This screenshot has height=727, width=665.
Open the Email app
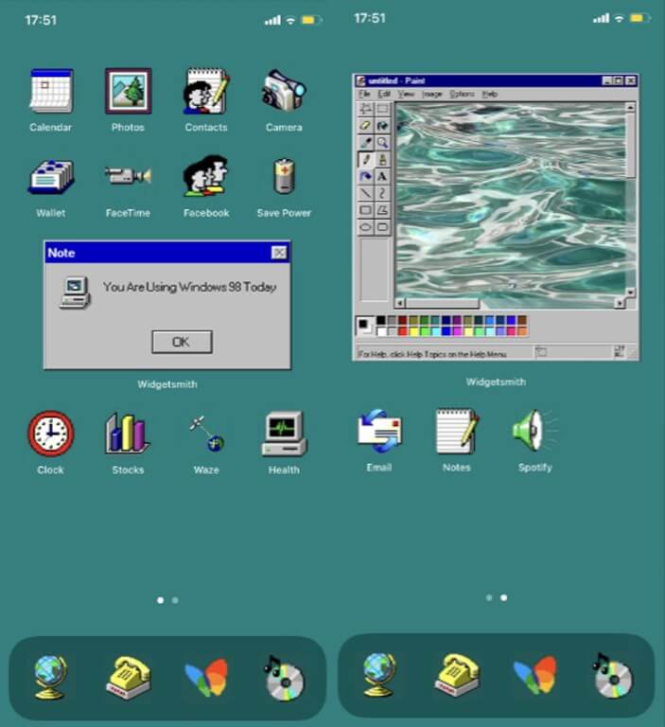tap(379, 432)
